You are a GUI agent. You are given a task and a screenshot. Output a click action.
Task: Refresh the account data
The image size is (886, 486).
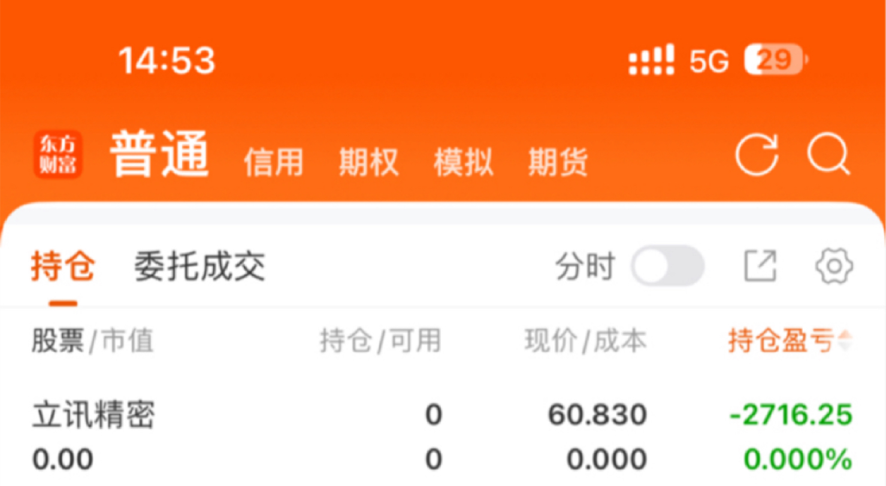point(758,154)
